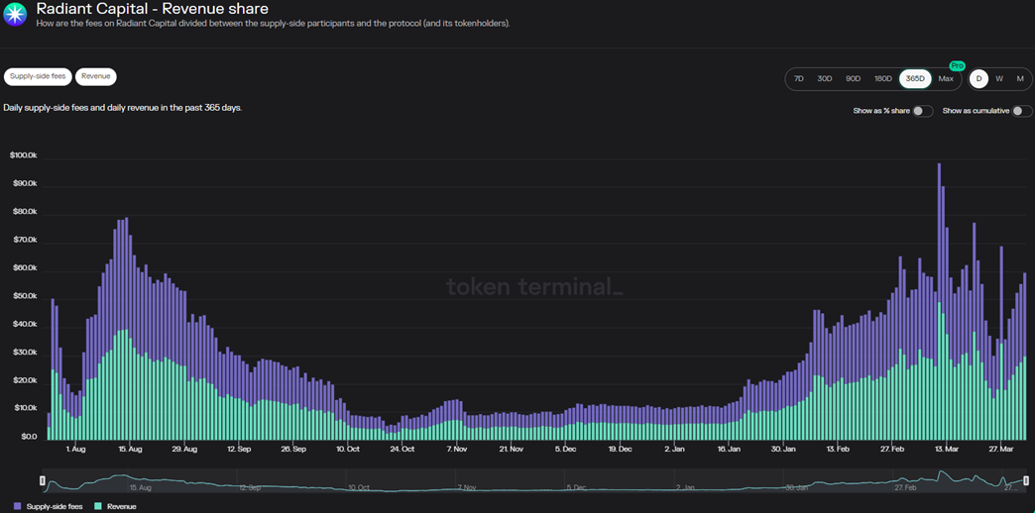Switch time range to 7D

tap(798, 79)
